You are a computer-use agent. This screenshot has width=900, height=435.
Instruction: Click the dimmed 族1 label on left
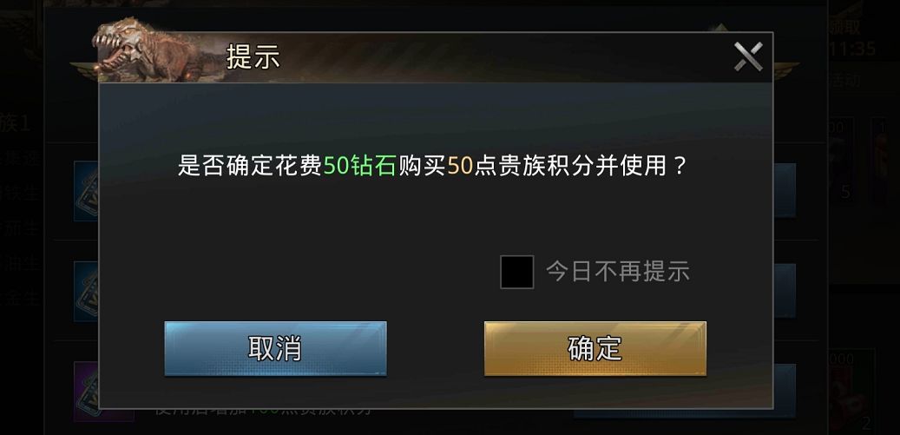pos(15,123)
